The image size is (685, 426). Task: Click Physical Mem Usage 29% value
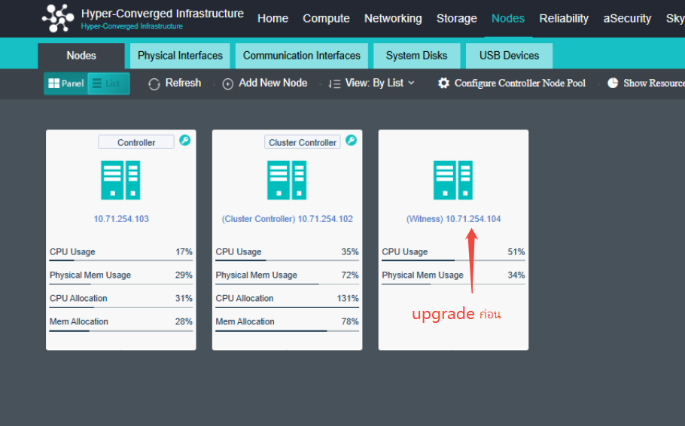coord(184,275)
